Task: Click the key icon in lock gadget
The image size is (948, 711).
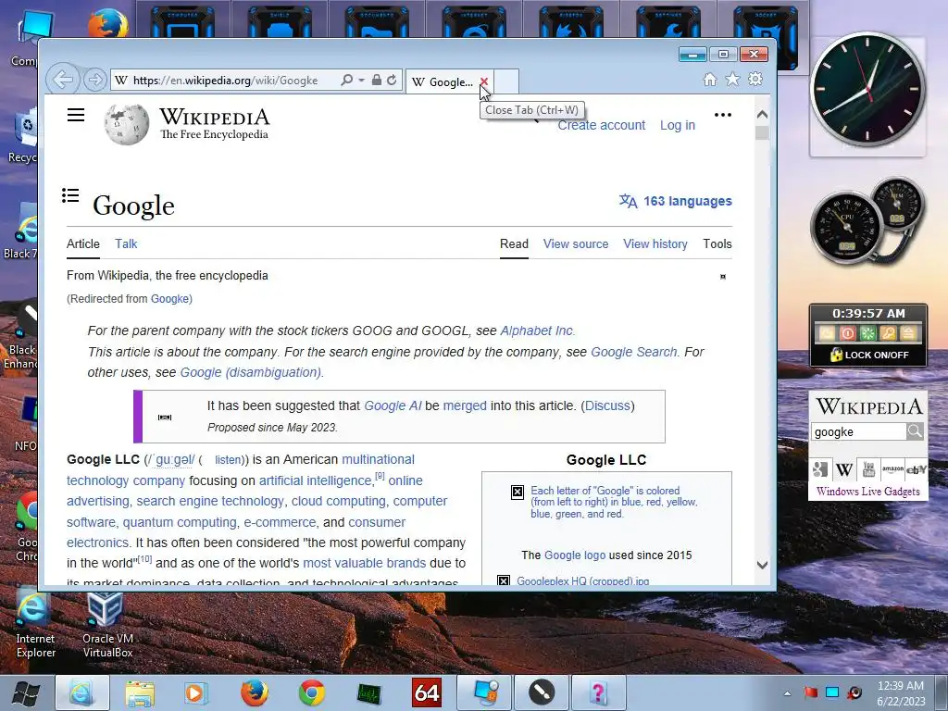Action: pyautogui.click(x=888, y=333)
